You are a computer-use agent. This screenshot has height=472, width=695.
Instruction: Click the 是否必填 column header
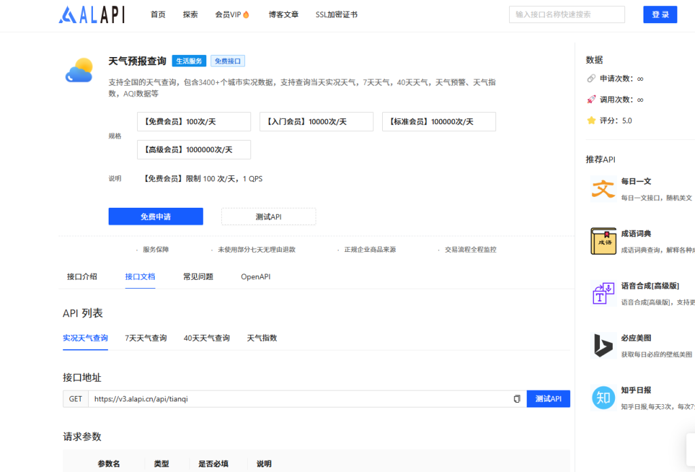(213, 464)
